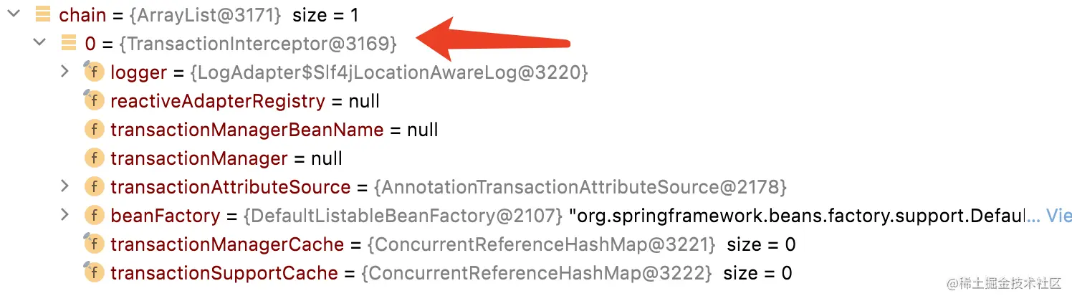Click the logger field icon

tap(94, 72)
